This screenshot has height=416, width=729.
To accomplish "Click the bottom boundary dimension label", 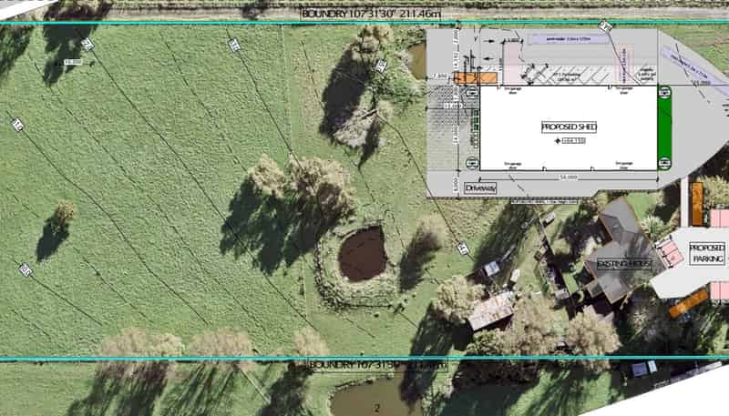I will 377,365.
